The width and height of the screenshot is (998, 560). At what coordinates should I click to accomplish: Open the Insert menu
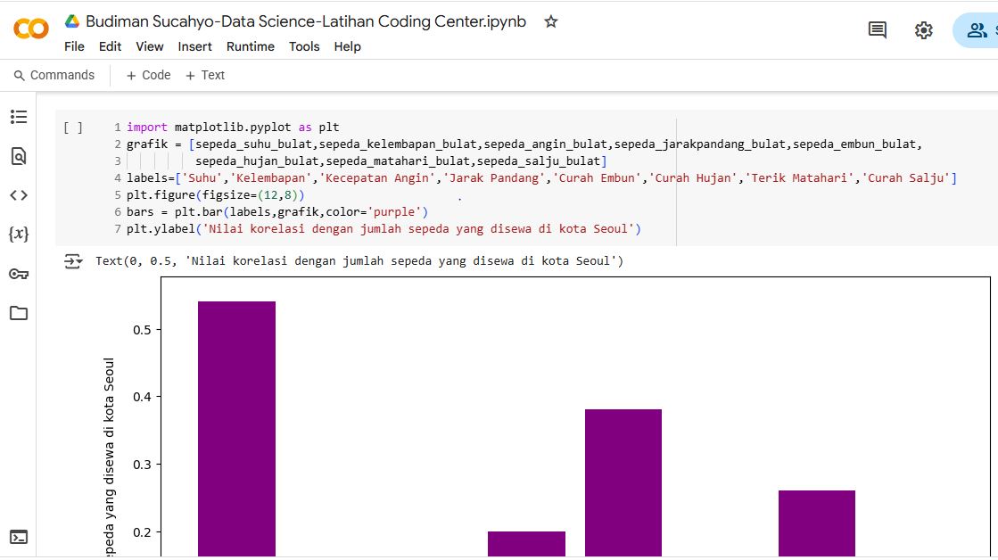pos(194,46)
